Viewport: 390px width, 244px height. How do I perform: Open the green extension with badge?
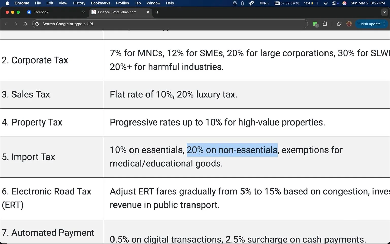point(315,24)
